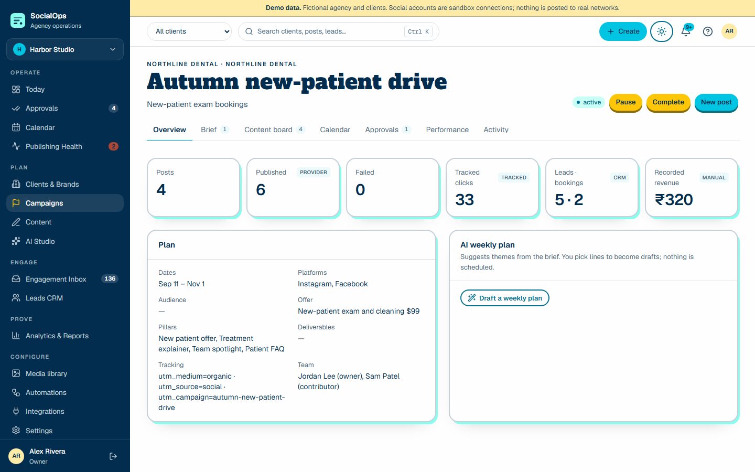Screen dimensions: 755x472
Task: Click the Publishing Health 2 badge
Action: 113,146
